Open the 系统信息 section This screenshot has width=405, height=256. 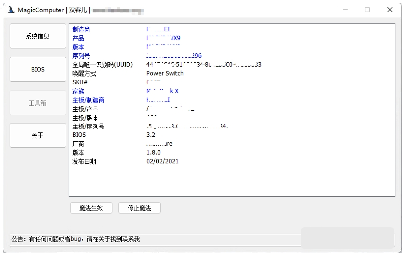38,36
